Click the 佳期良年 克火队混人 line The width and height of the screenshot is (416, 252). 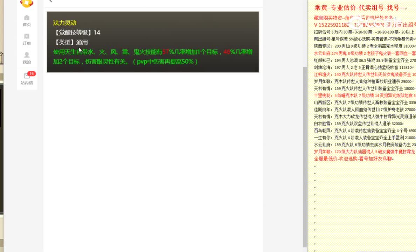pyautogui.click(x=365, y=110)
